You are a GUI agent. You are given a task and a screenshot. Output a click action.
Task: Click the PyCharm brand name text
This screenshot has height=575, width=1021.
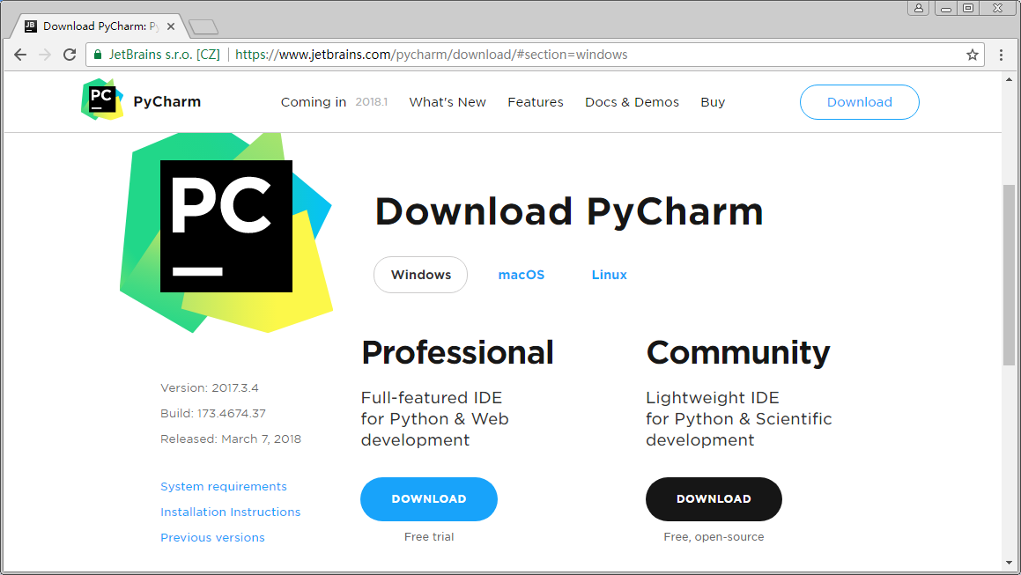(x=166, y=101)
